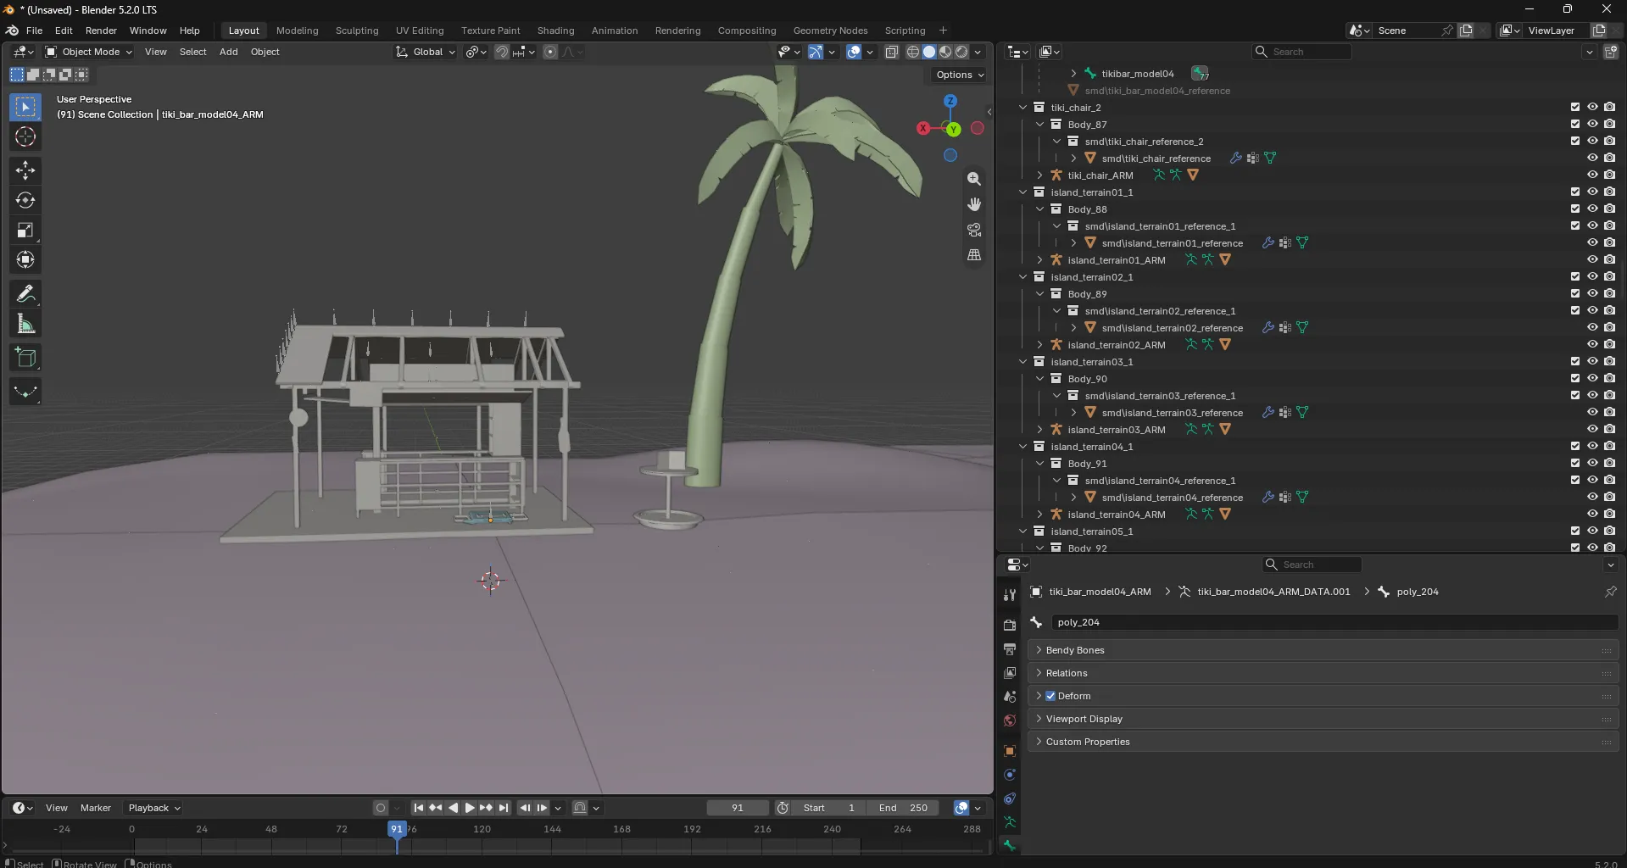The width and height of the screenshot is (1627, 868).
Task: Open the Render menu
Action: (101, 31)
